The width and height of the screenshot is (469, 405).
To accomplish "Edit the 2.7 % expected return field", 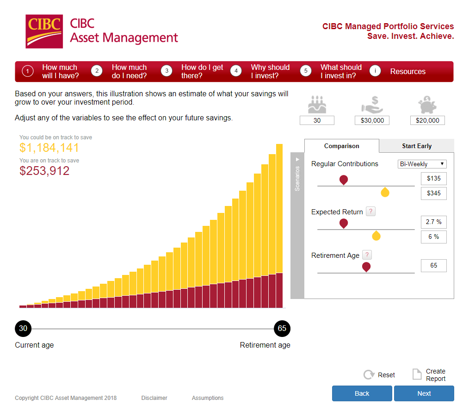I will coord(434,222).
